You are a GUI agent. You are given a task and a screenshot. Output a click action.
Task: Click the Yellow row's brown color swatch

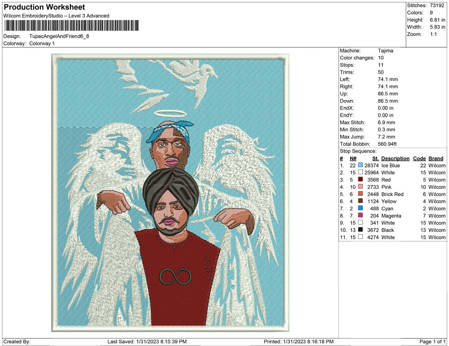pos(360,201)
